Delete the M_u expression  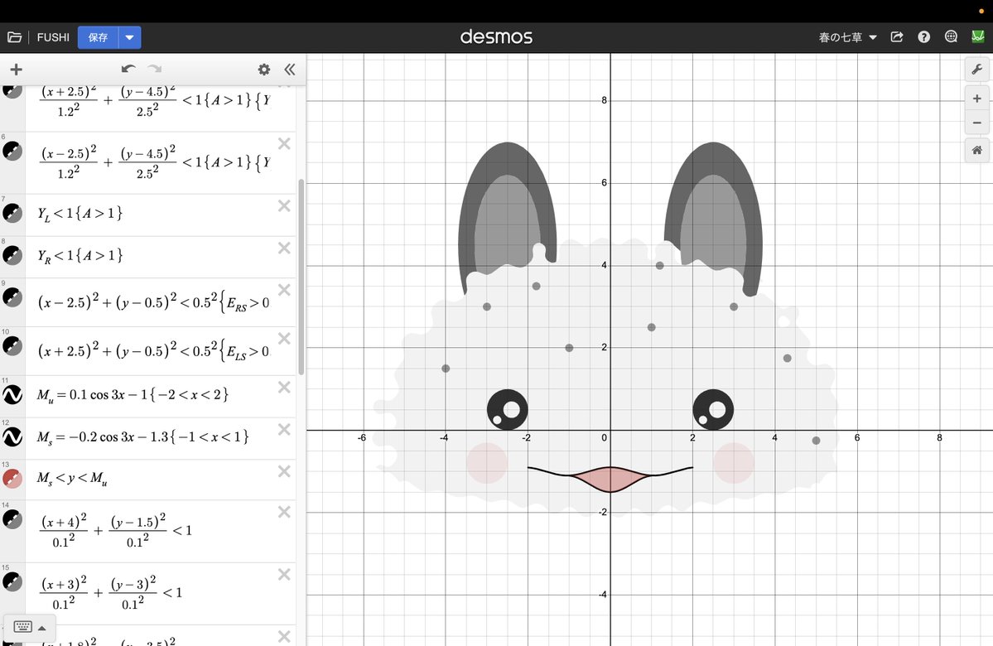pyautogui.click(x=284, y=388)
